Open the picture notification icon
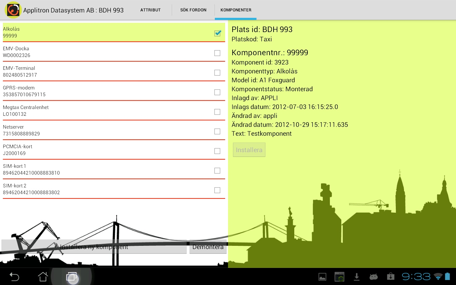The image size is (456, 285). coord(322,276)
